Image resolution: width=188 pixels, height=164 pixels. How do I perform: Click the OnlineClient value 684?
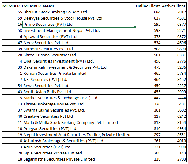148,12
